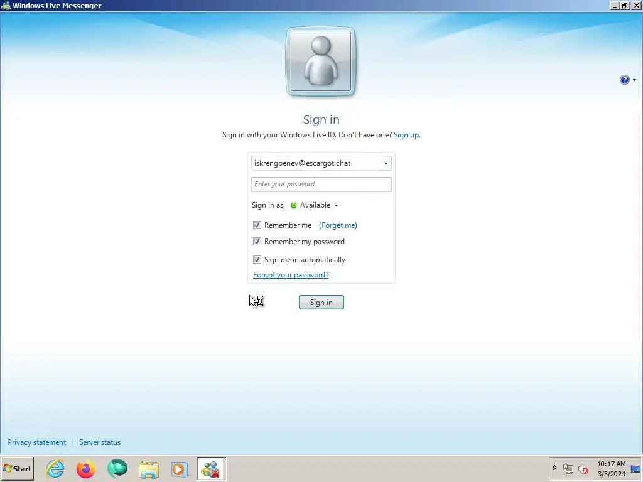Click the Forget me link
Viewport: 643px width, 482px height.
(x=338, y=225)
